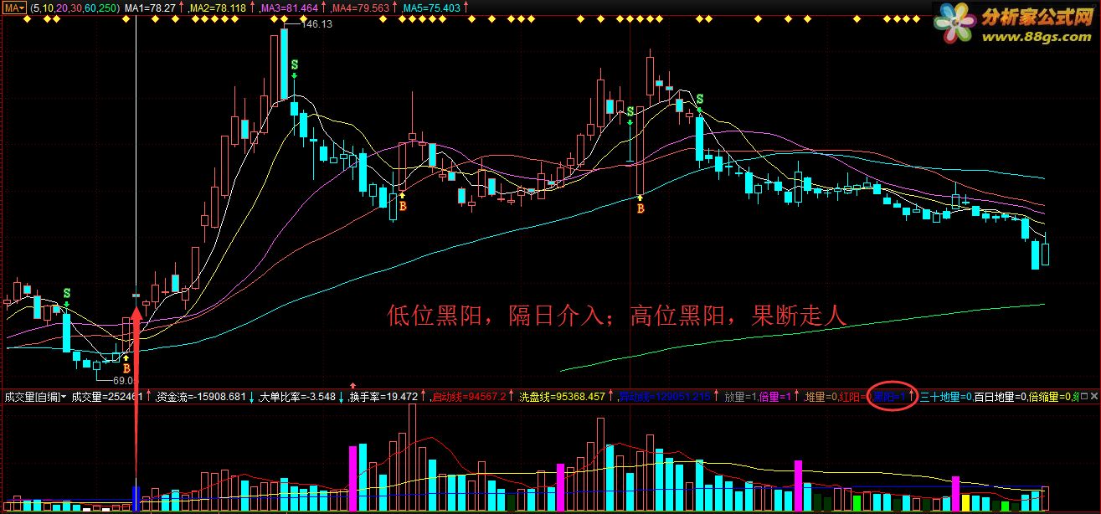Click the 放量=1 readout
This screenshot has width=1101, height=514.
740,397
